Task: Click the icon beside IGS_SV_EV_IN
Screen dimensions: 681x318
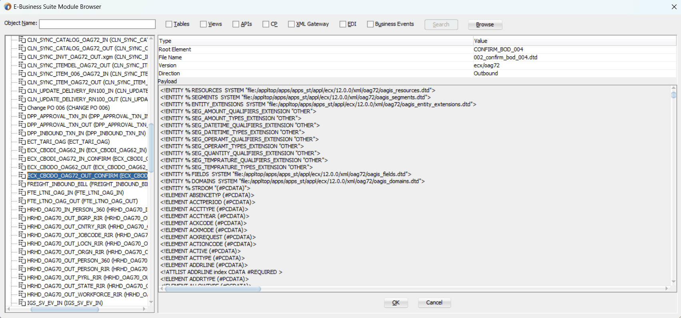Action: tap(22, 303)
